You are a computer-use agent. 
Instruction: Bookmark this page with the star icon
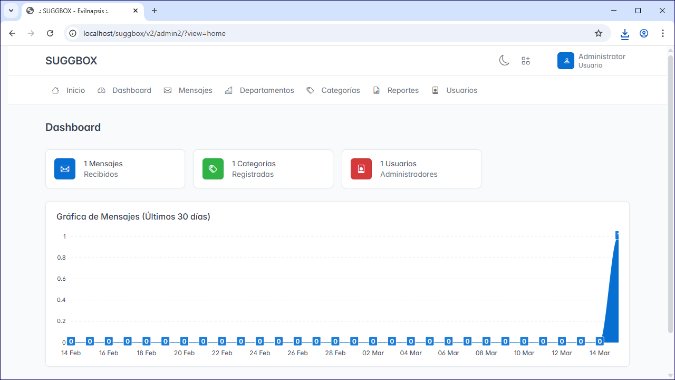click(599, 33)
